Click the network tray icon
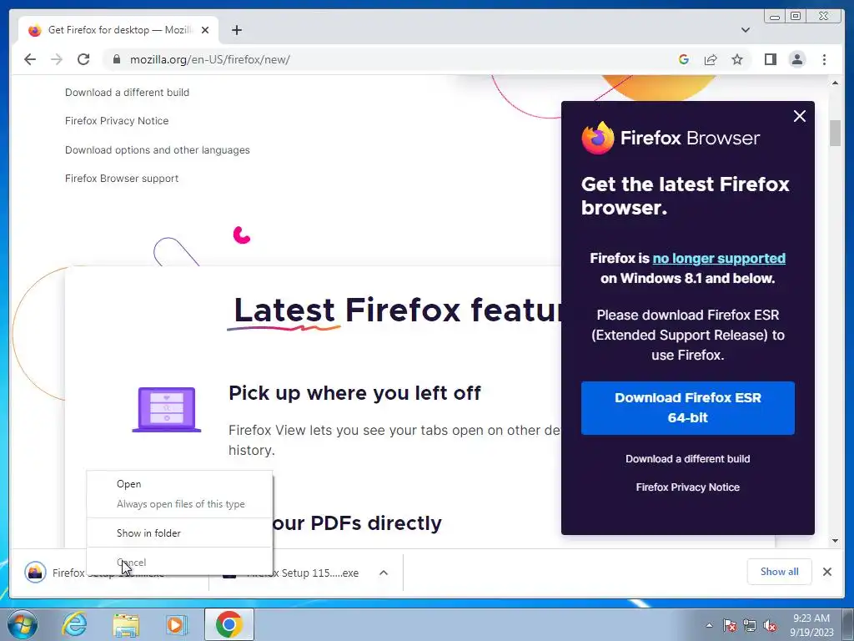 [x=750, y=625]
